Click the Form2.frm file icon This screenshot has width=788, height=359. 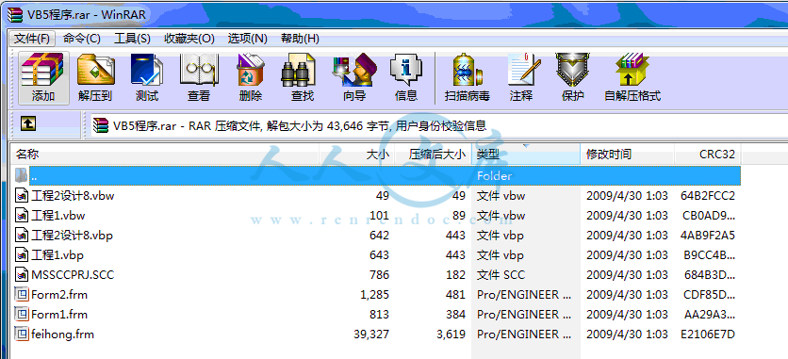point(21,294)
